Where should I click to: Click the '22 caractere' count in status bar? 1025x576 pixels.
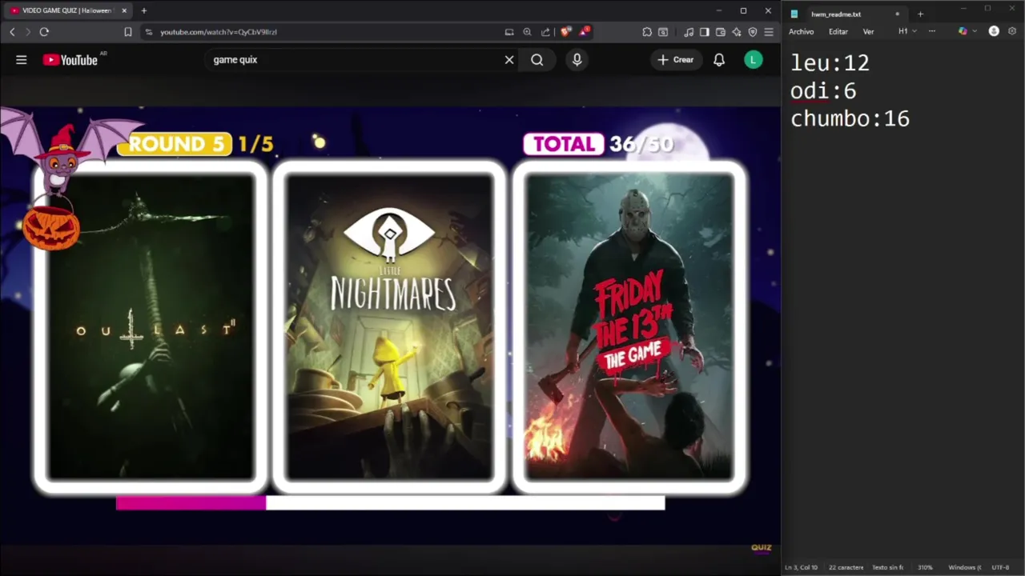[846, 567]
